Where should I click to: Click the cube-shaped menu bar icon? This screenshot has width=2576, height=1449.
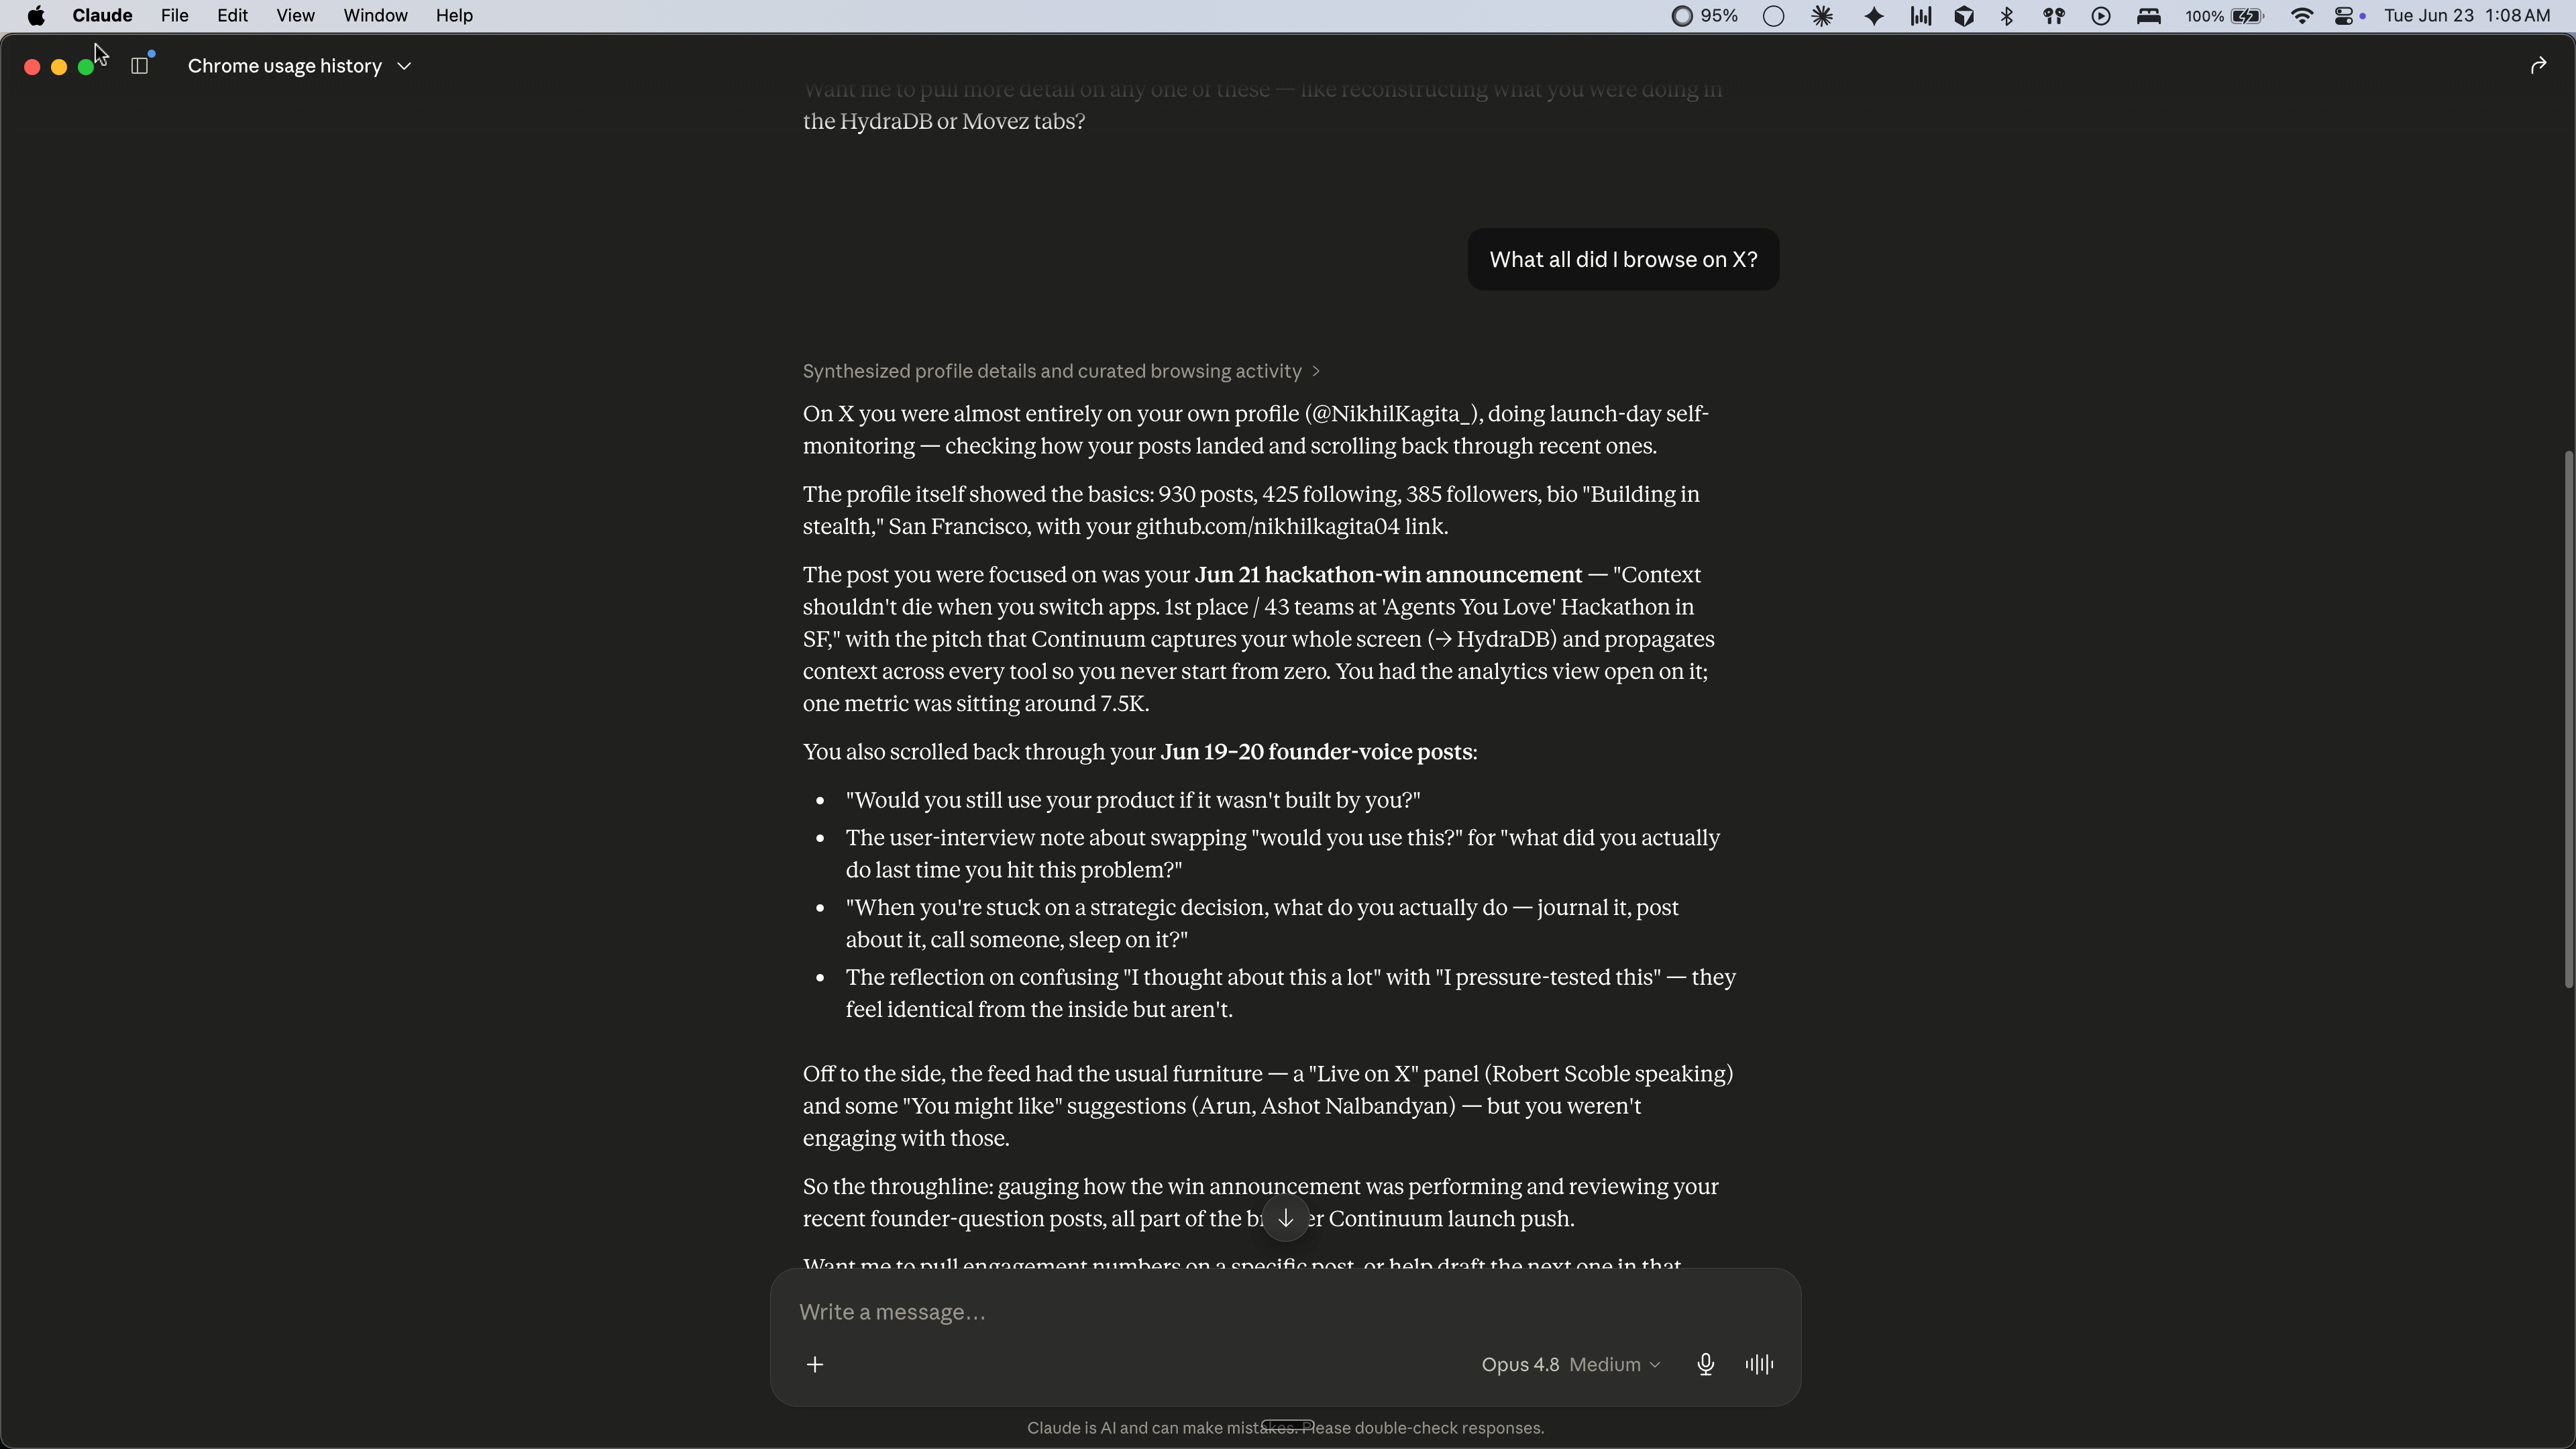coord(1964,16)
